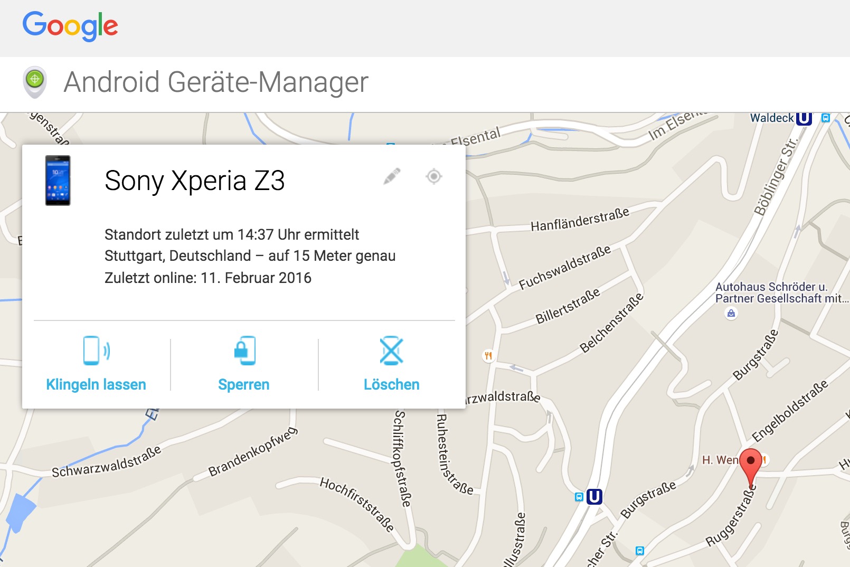The image size is (850, 567).
Task: Click the red location pin on map
Action: point(751,468)
